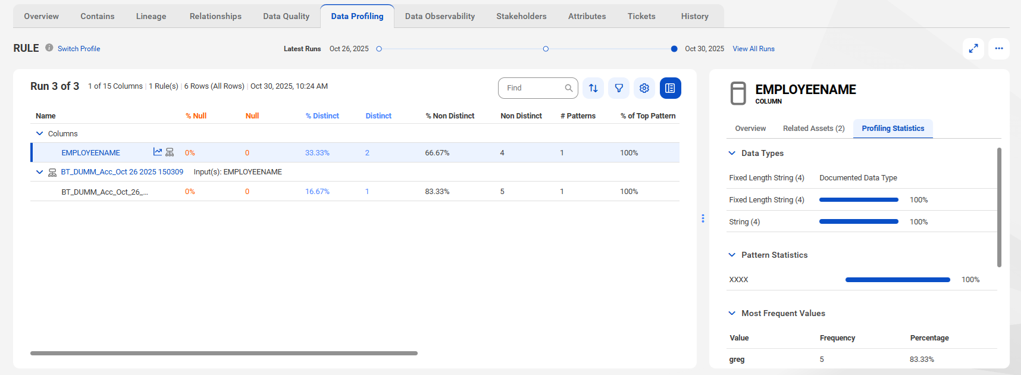The image size is (1021, 375).
Task: Open the Attributes tab
Action: 587,16
